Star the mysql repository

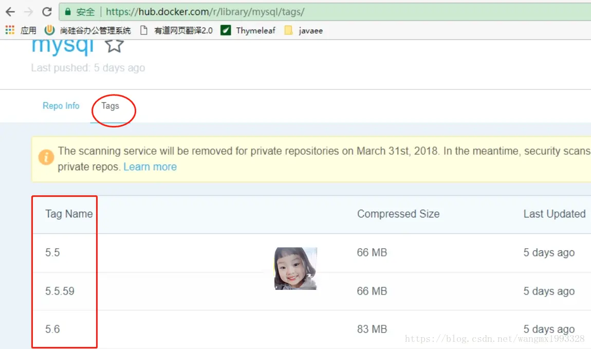(114, 46)
